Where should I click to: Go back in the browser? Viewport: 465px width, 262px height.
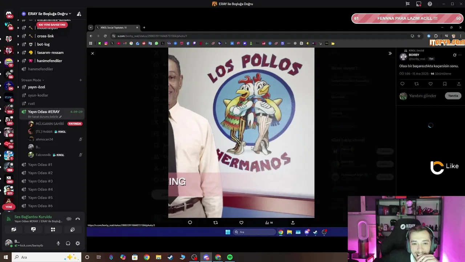coord(91,36)
